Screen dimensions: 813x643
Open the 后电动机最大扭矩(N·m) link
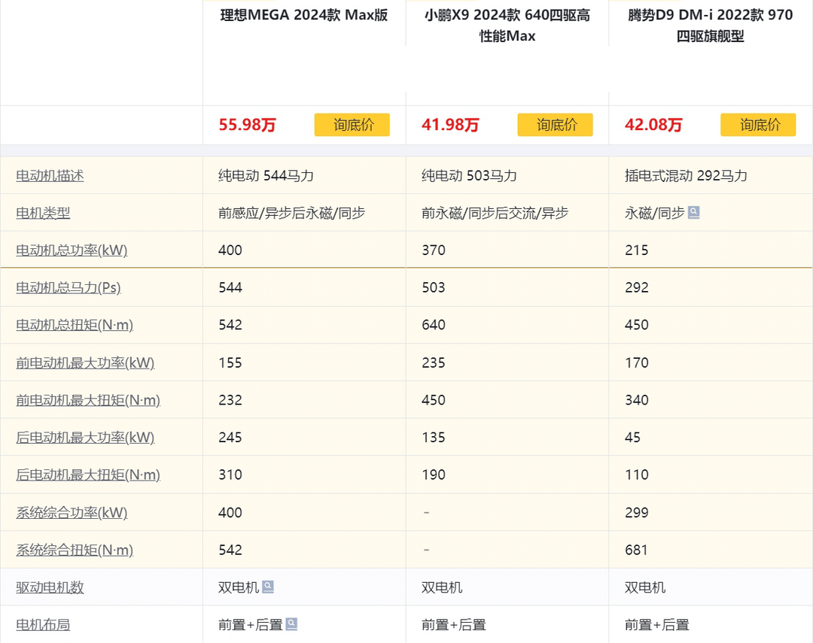88,475
